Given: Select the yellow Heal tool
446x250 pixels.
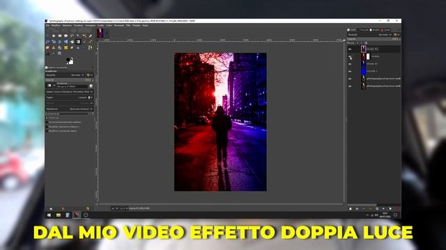Looking at the screenshot, I should coord(66,48).
